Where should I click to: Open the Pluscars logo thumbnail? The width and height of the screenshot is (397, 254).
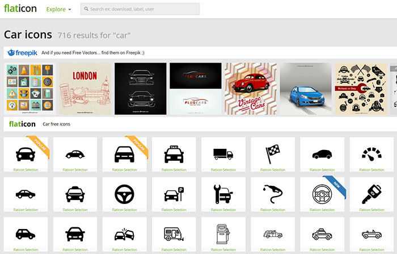coord(196,89)
